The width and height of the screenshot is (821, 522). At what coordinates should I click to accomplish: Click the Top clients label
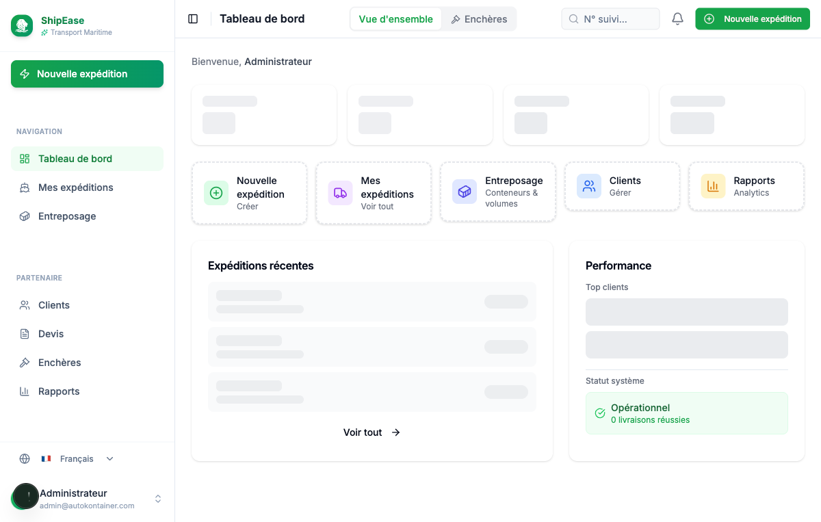(x=607, y=287)
